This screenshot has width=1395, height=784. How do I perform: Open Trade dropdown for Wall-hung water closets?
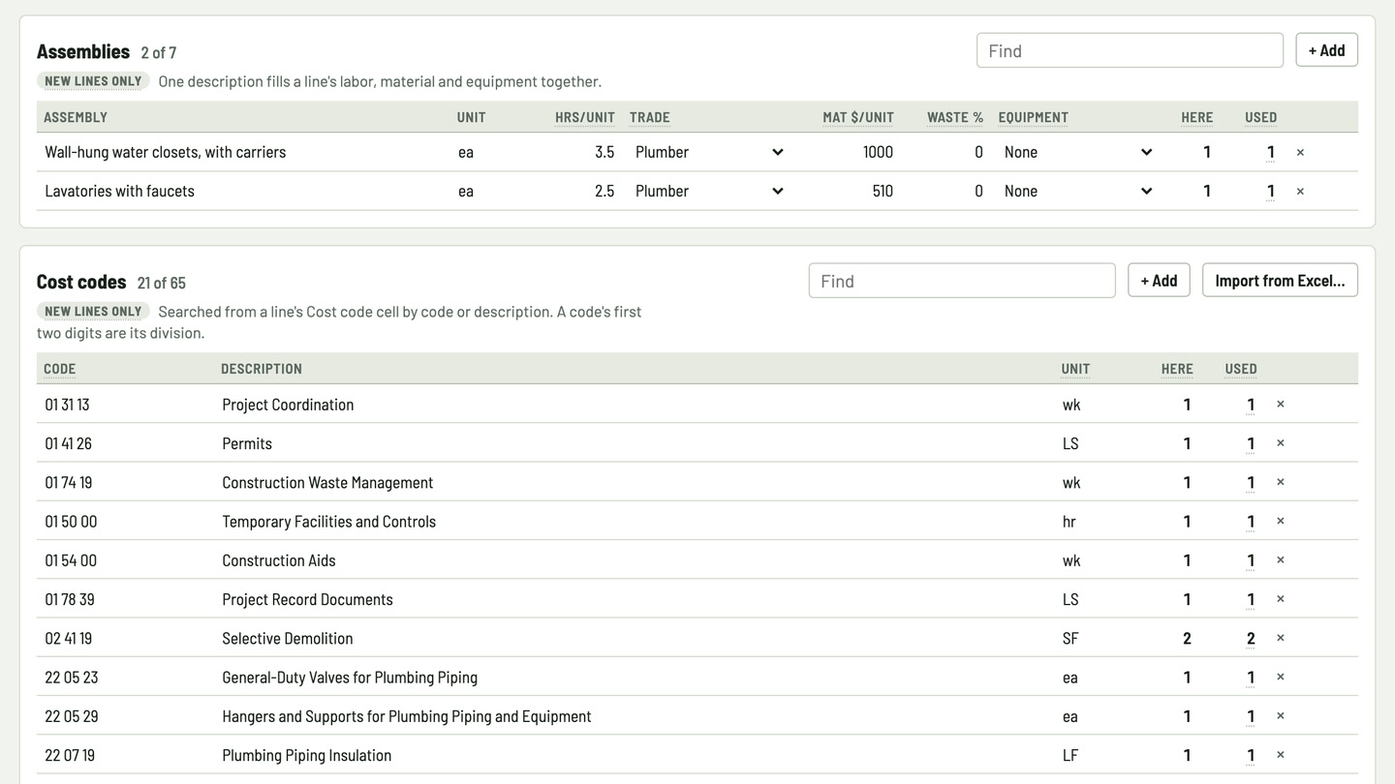[709, 152]
